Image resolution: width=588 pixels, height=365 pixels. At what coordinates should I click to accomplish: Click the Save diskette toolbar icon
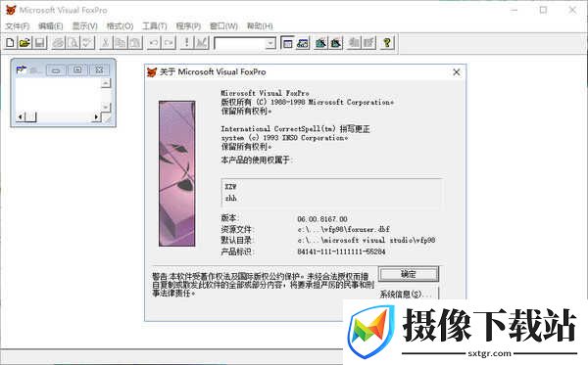point(40,43)
